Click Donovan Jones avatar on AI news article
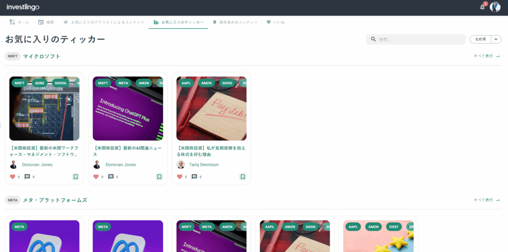The width and height of the screenshot is (508, 252). point(97,165)
